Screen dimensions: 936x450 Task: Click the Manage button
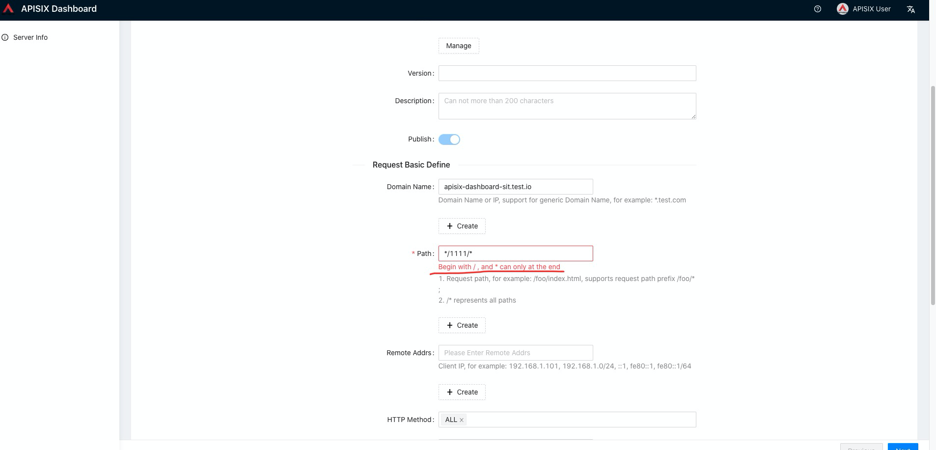coord(458,46)
